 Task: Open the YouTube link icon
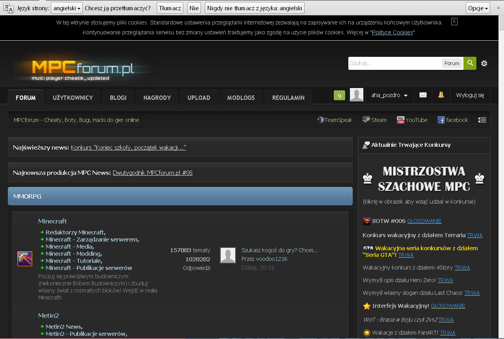point(400,120)
